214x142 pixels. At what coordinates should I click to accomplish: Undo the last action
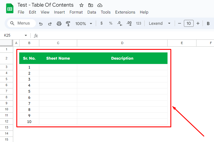click(41, 24)
